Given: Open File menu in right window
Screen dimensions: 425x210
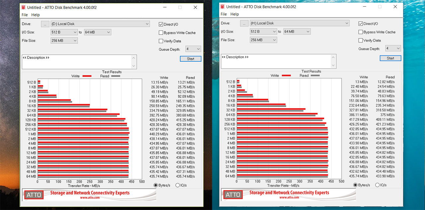Looking at the screenshot, I should [x=224, y=14].
